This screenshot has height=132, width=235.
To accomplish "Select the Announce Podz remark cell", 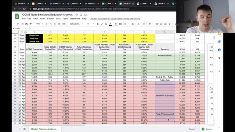I will pyautogui.click(x=164, y=55).
